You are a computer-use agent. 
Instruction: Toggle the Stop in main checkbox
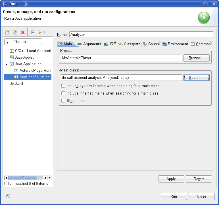coord(63,101)
